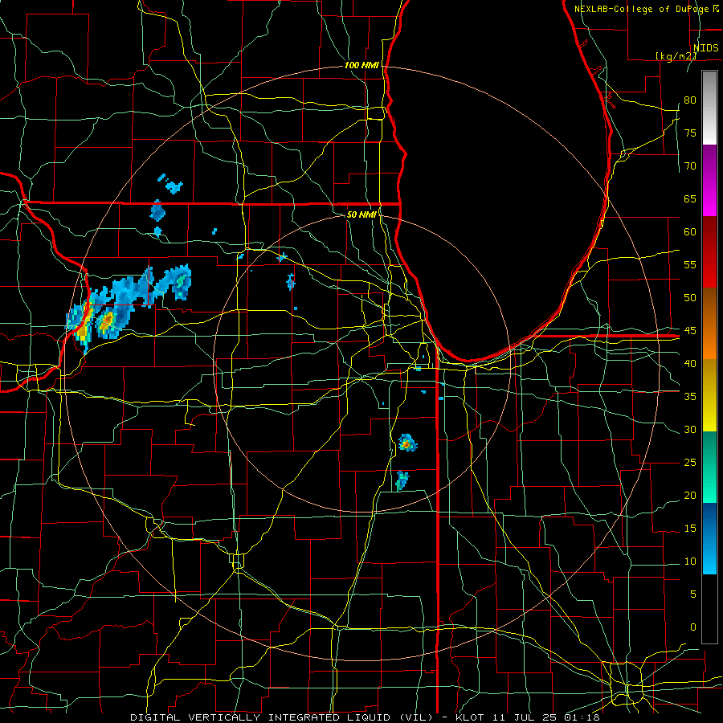Screen dimensions: 723x723
Task: Click the 25 value on the VIL scale
Action: [690, 462]
